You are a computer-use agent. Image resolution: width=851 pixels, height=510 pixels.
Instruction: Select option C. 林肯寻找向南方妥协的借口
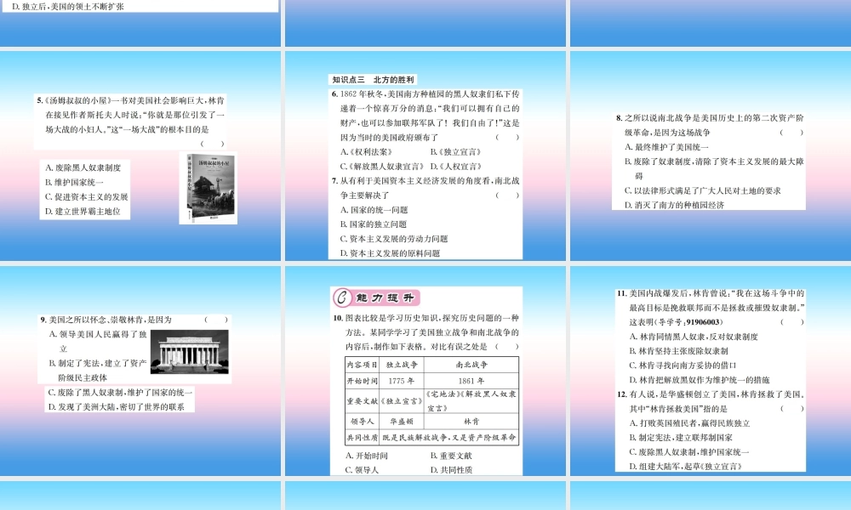coord(683,365)
